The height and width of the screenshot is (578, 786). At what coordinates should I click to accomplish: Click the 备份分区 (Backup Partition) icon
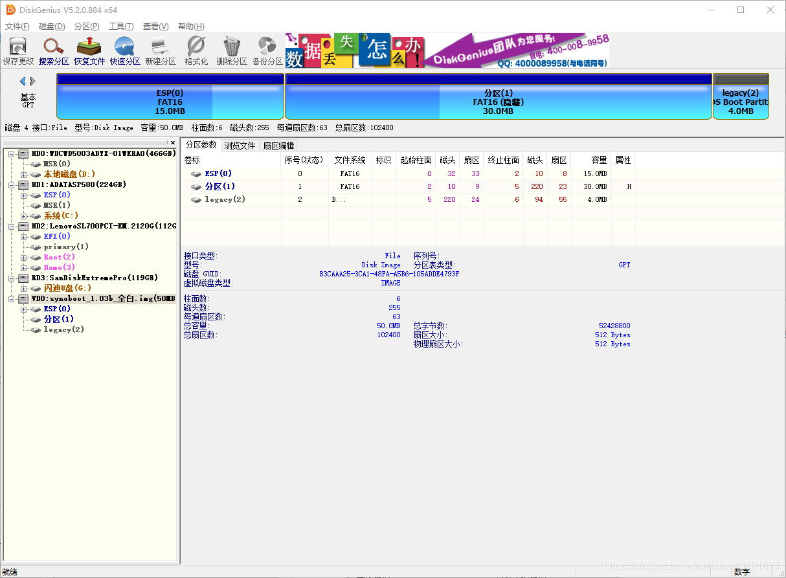coord(267,50)
